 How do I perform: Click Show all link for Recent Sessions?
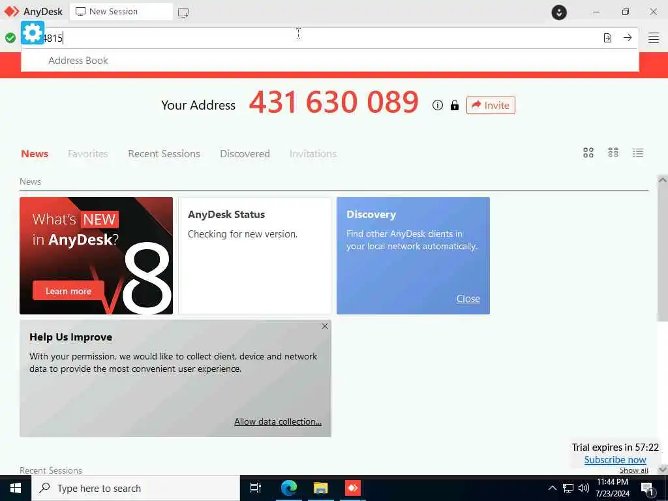pos(634,470)
